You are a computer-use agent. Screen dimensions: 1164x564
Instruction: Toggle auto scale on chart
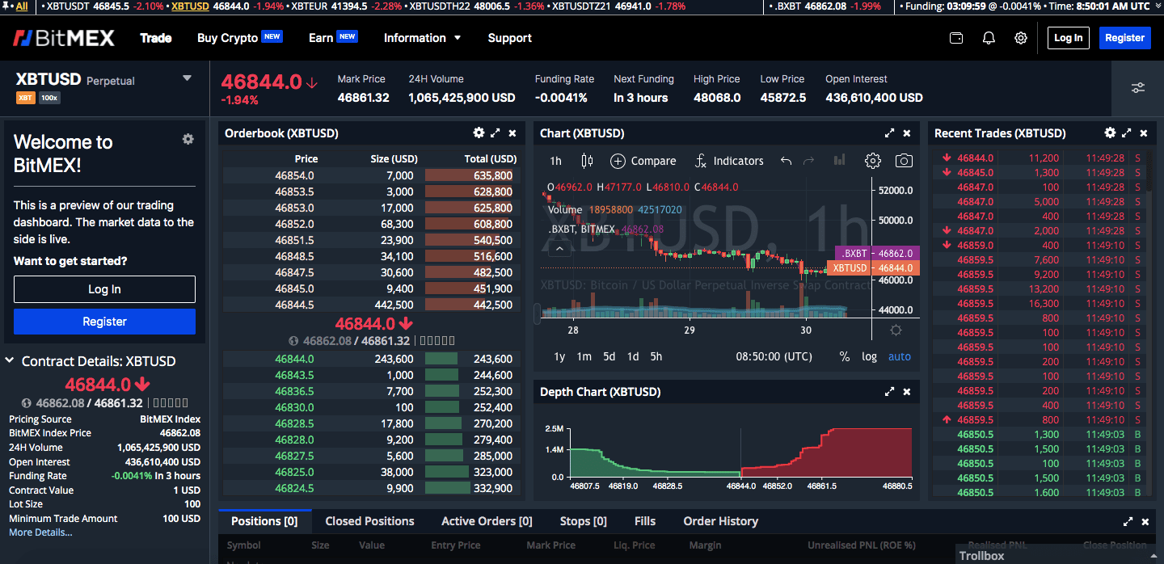tap(899, 356)
